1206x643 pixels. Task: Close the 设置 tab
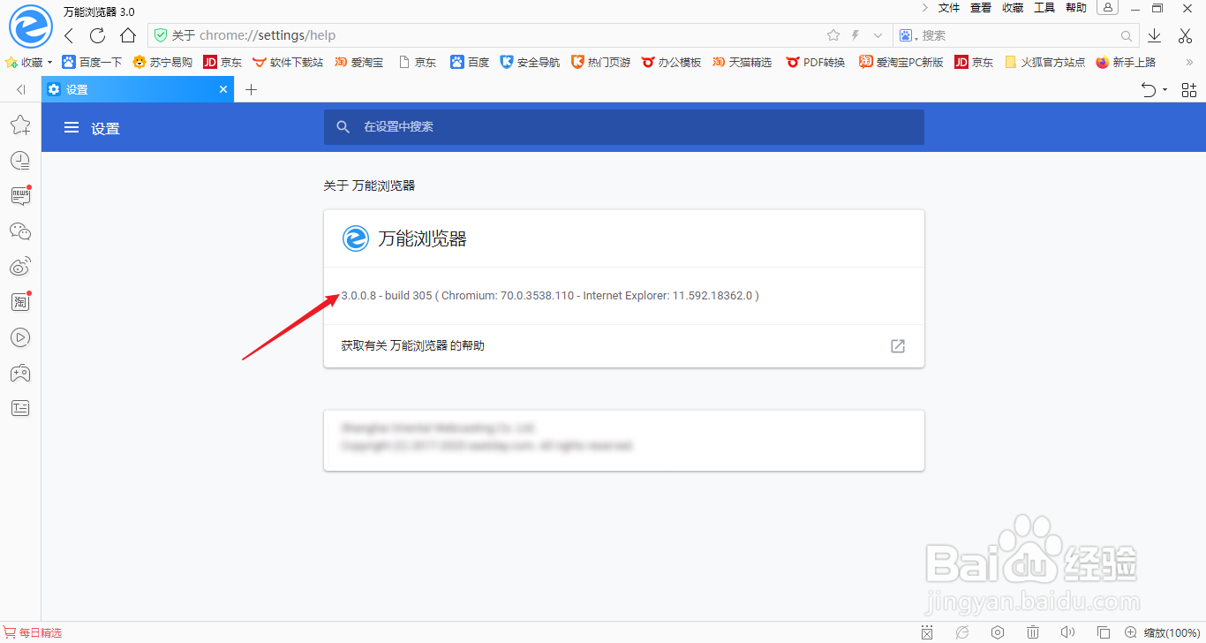[223, 89]
